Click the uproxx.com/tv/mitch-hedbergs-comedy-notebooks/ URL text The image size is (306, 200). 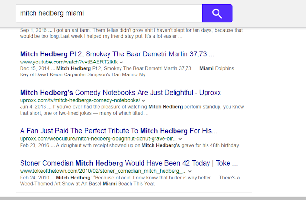pos(80,100)
